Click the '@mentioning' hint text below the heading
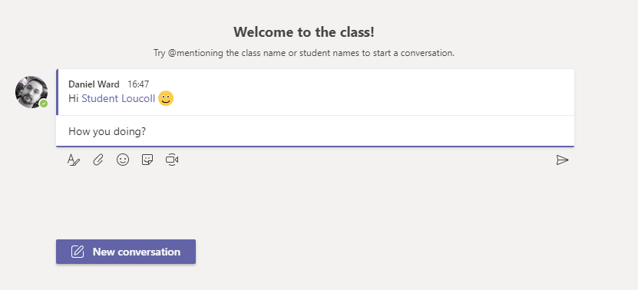The height and width of the screenshot is (290, 638). [x=196, y=53]
